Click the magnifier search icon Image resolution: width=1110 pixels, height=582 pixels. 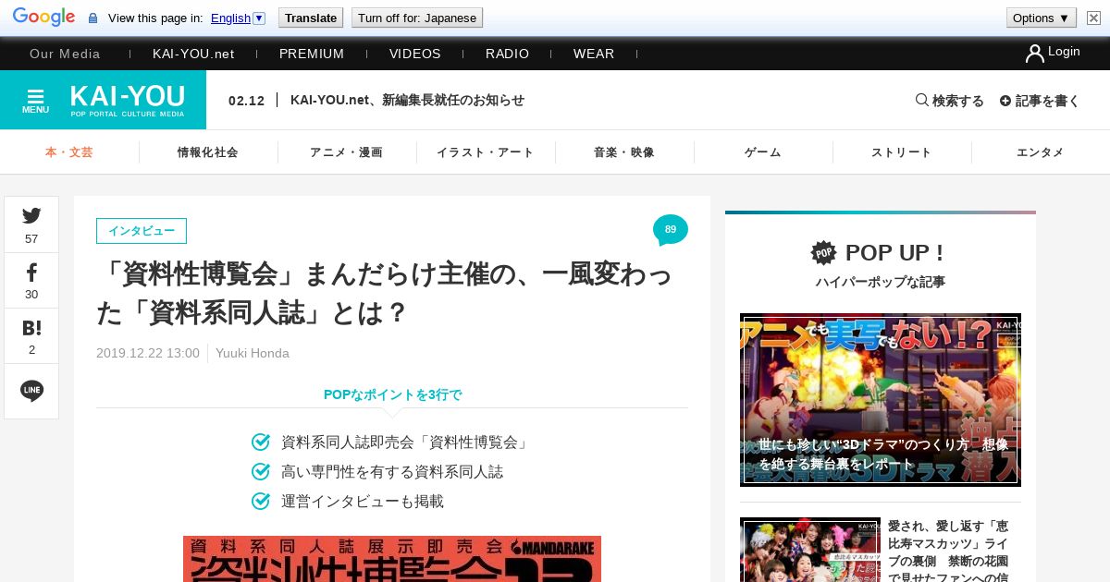tap(922, 100)
